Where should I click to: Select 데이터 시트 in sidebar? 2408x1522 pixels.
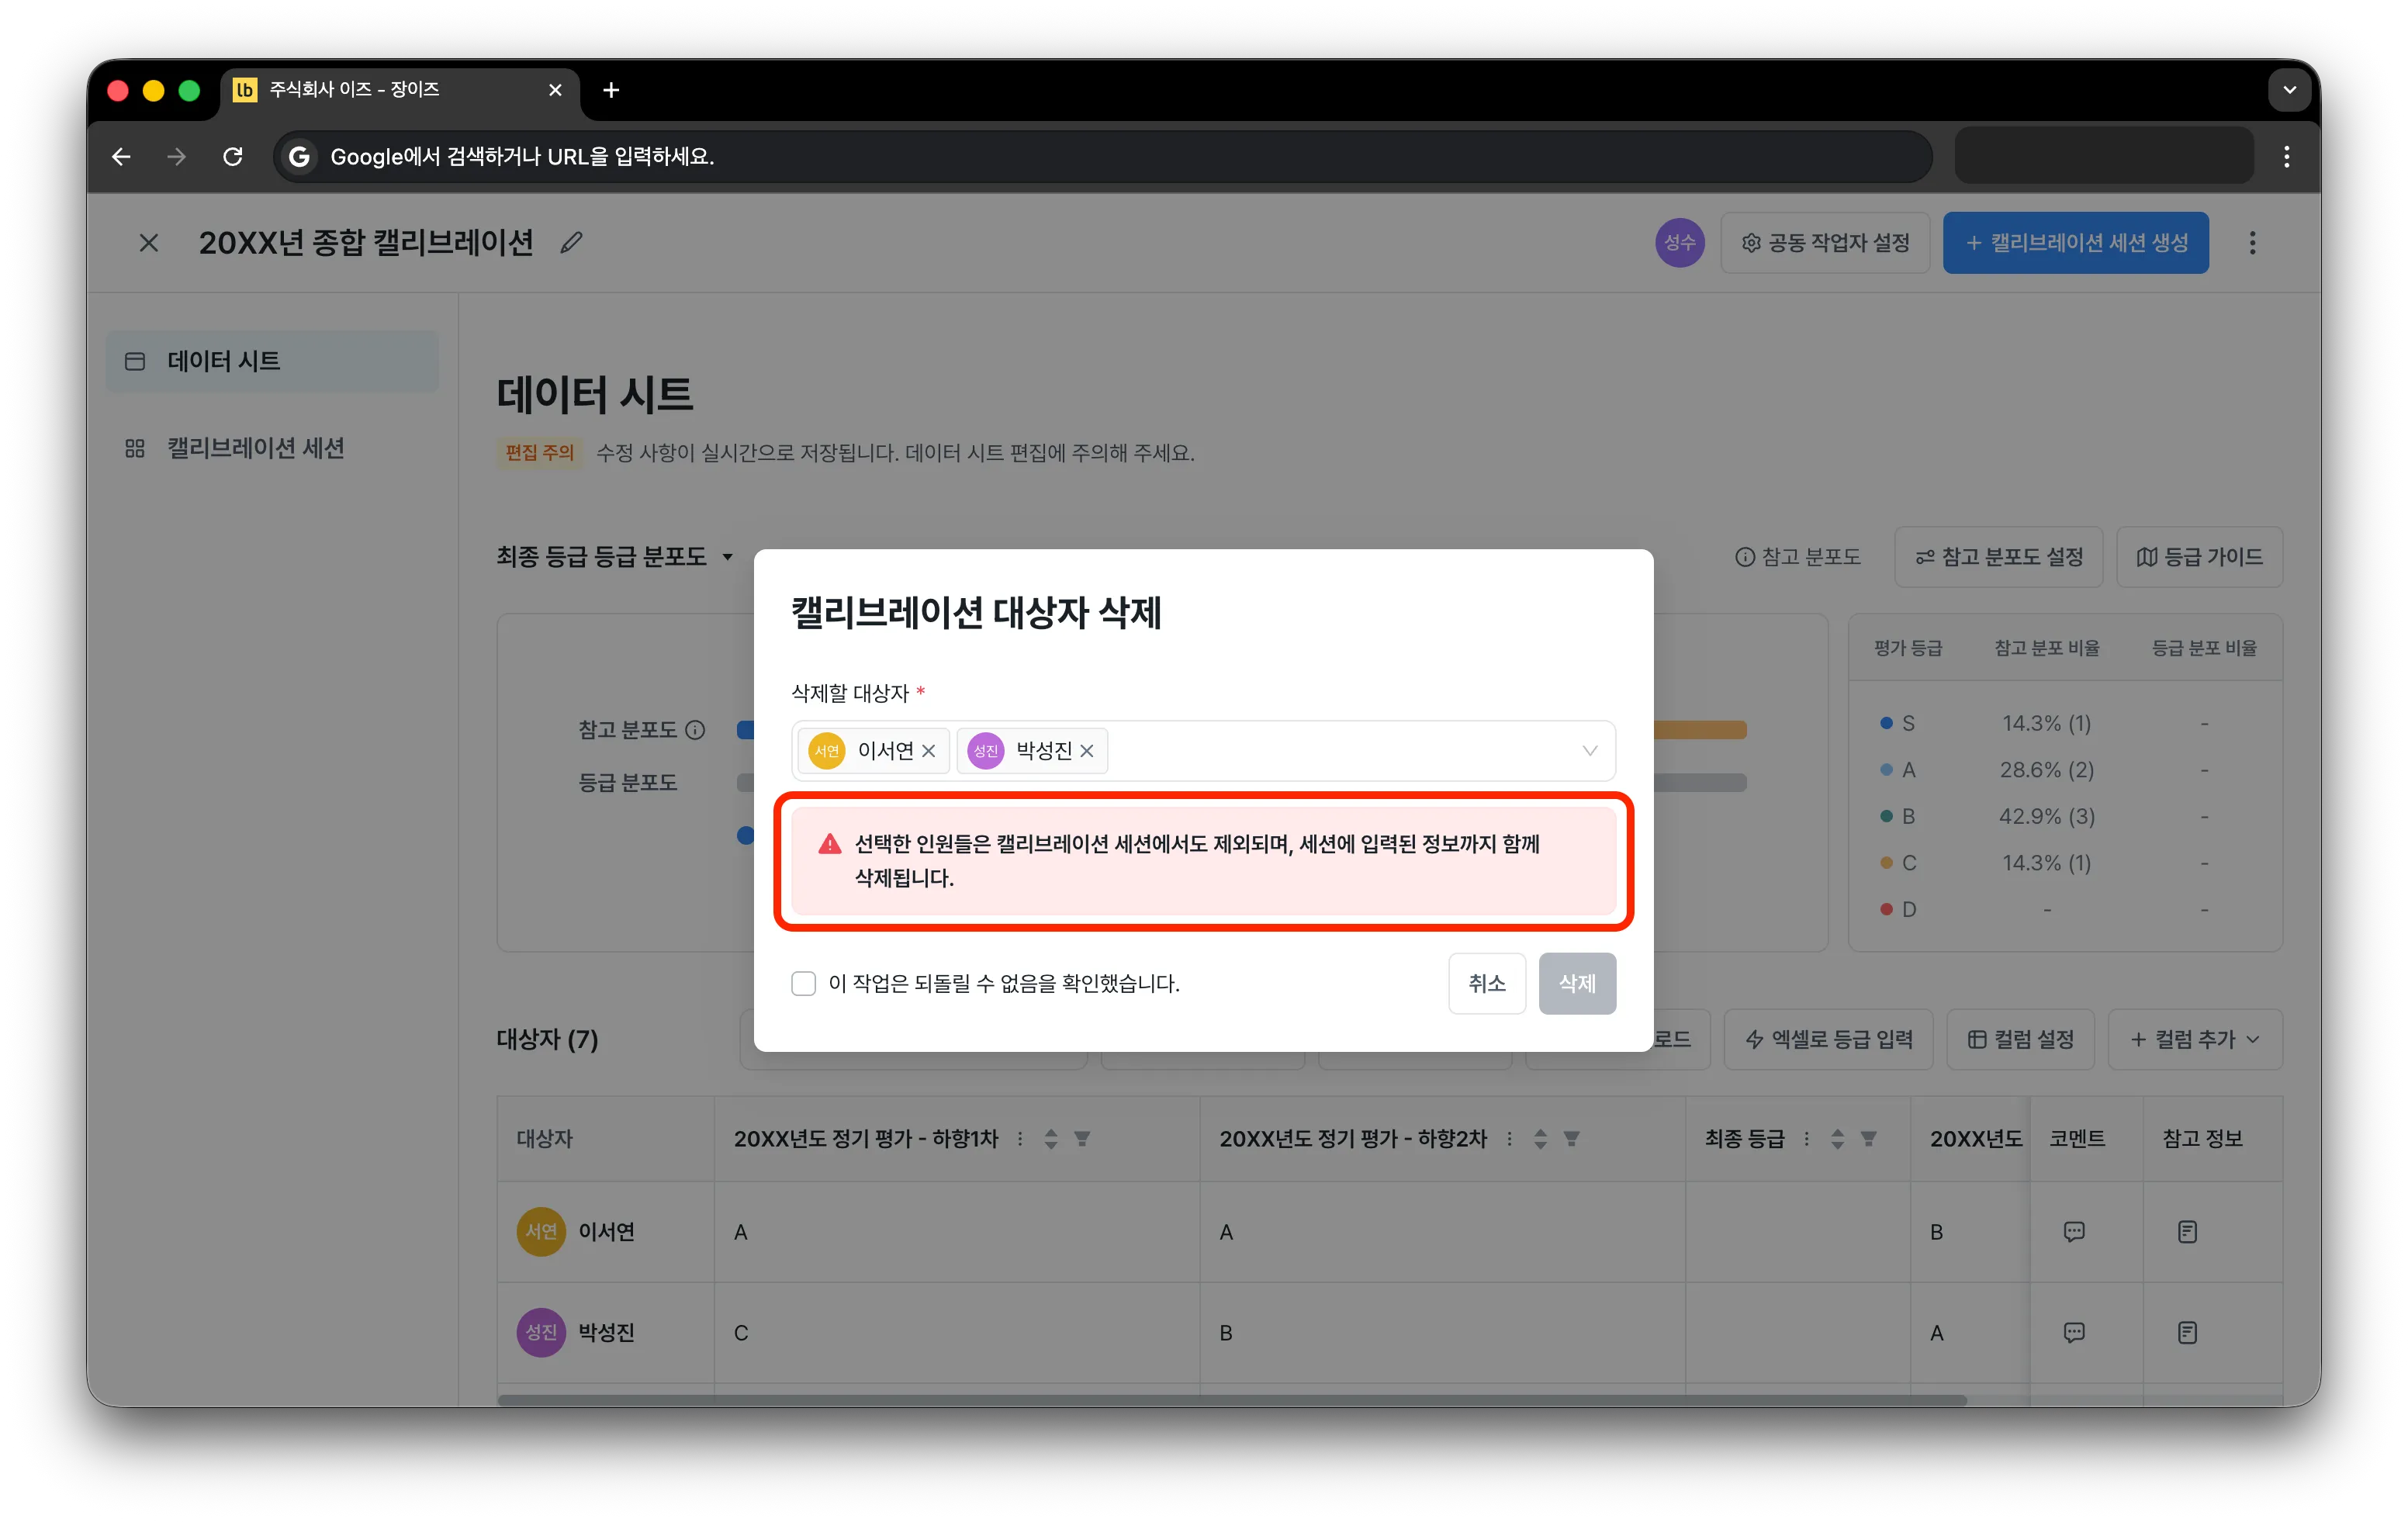[x=272, y=361]
